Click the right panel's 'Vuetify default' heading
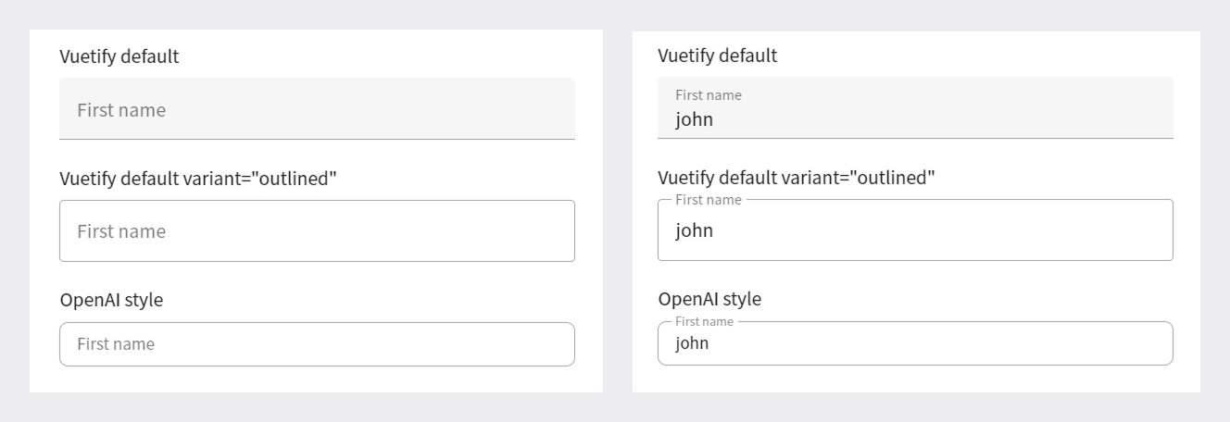Image resolution: width=1230 pixels, height=422 pixels. click(718, 56)
